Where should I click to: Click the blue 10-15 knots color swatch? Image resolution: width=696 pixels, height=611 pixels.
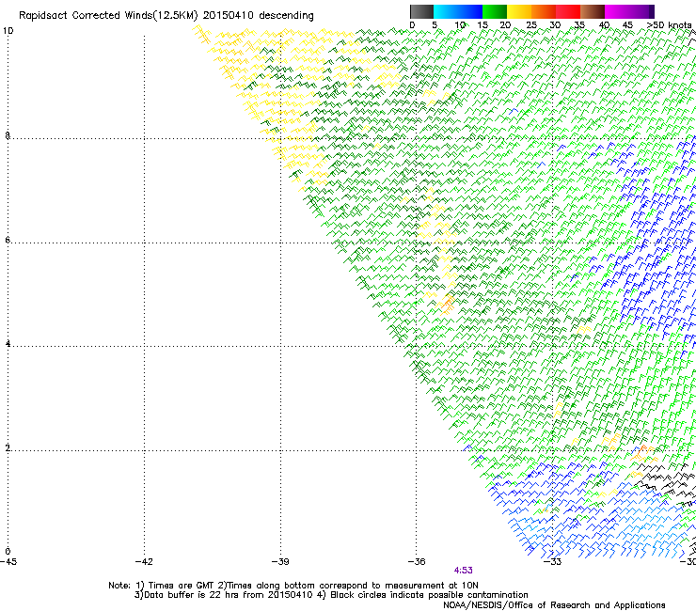tap(470, 11)
